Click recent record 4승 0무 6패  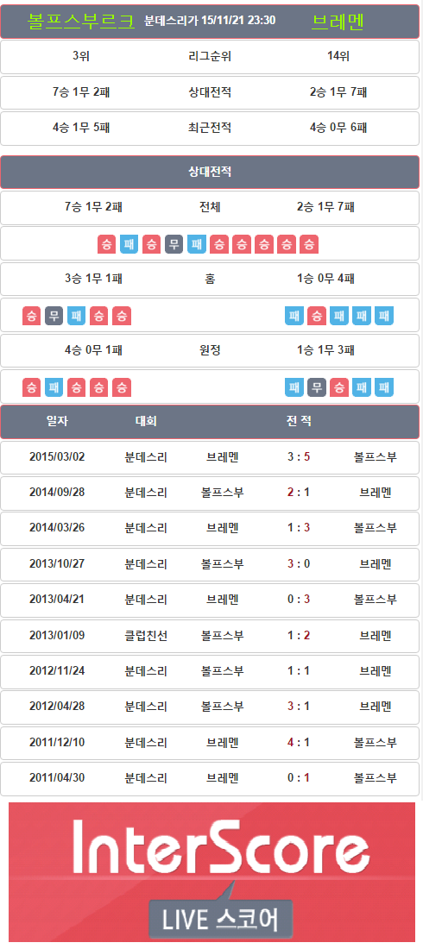point(338,129)
